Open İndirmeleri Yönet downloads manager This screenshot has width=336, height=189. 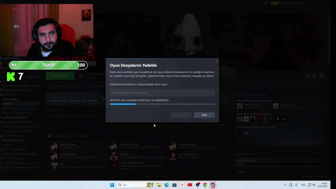coord(157,176)
